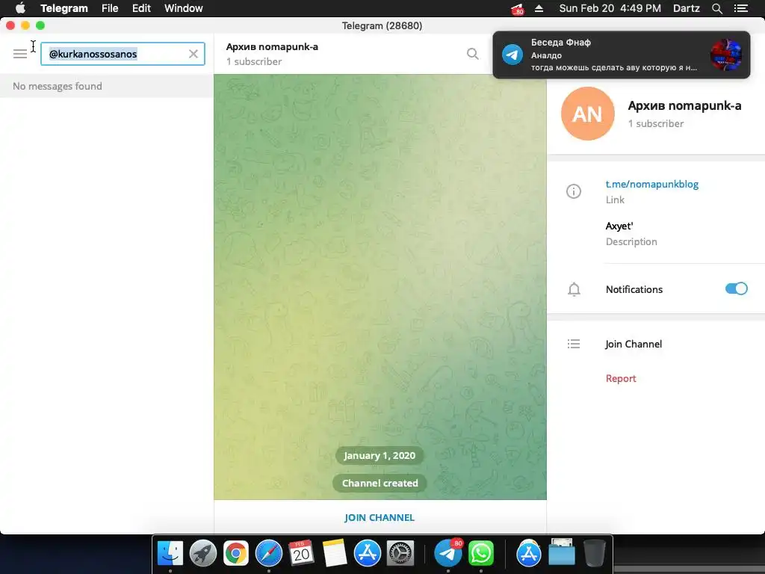This screenshot has height=574, width=765.
Task: Open Telegram from the dock
Action: [x=447, y=554]
